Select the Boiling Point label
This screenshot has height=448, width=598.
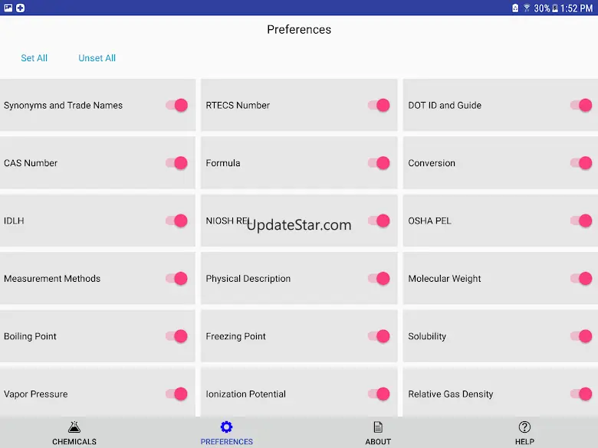click(30, 336)
